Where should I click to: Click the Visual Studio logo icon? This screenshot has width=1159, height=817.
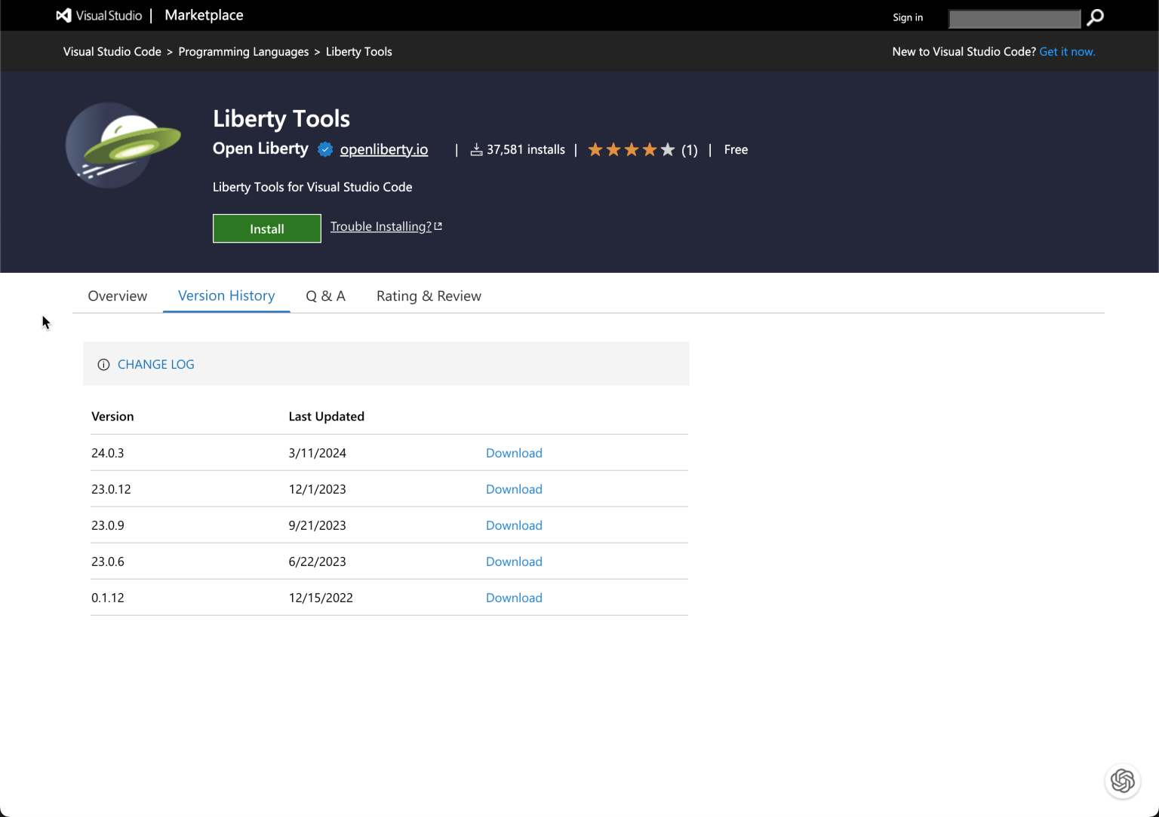pos(63,15)
